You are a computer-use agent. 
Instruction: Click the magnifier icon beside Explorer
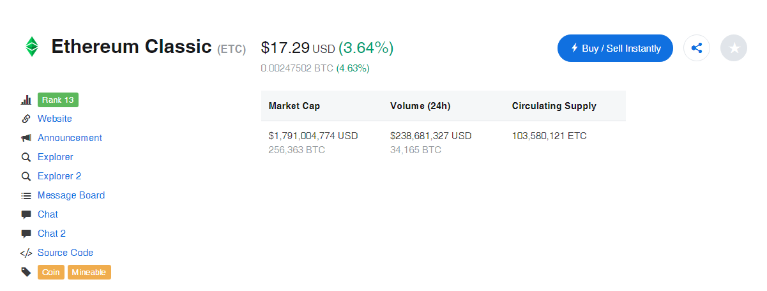26,157
